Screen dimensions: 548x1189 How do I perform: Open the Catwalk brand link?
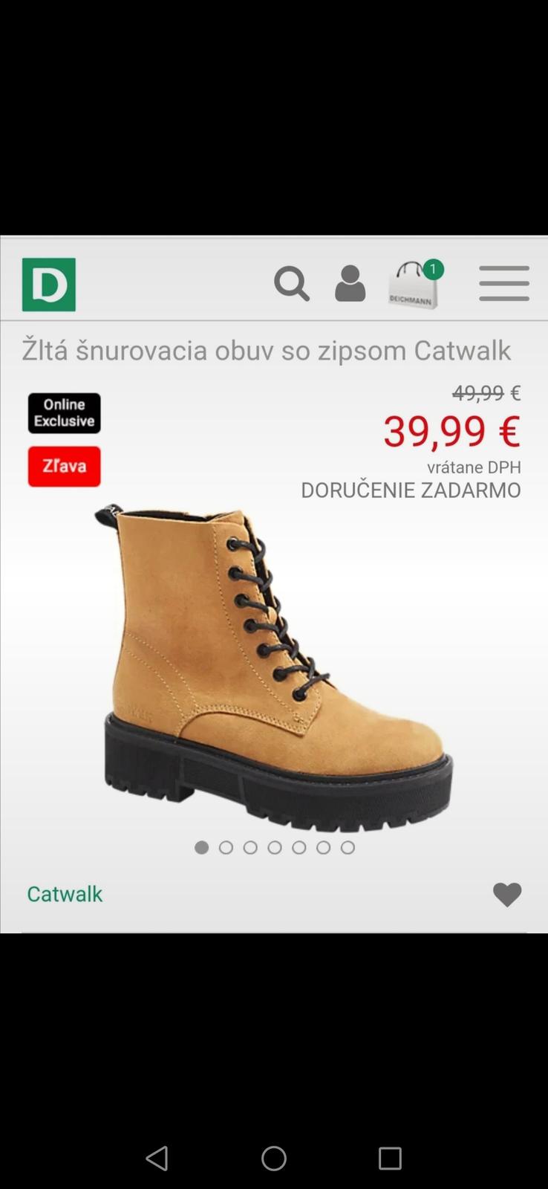(x=65, y=894)
